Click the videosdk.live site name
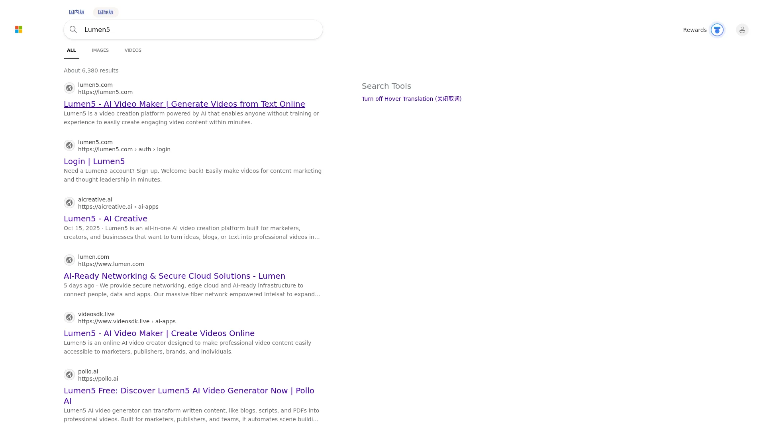 click(96, 314)
